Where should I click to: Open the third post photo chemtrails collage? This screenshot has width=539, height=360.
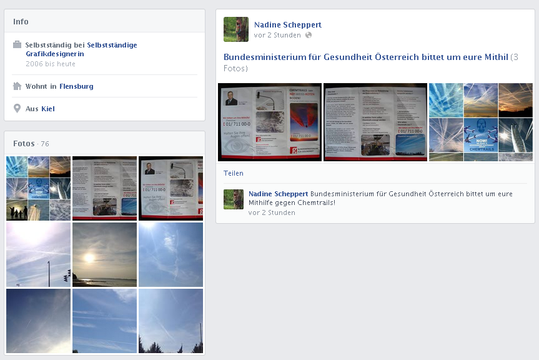[x=481, y=122]
